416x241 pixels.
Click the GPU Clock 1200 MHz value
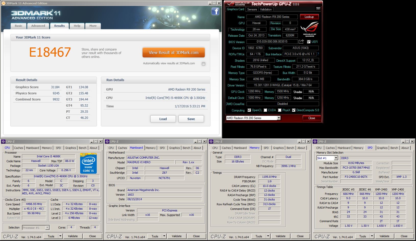254,91
